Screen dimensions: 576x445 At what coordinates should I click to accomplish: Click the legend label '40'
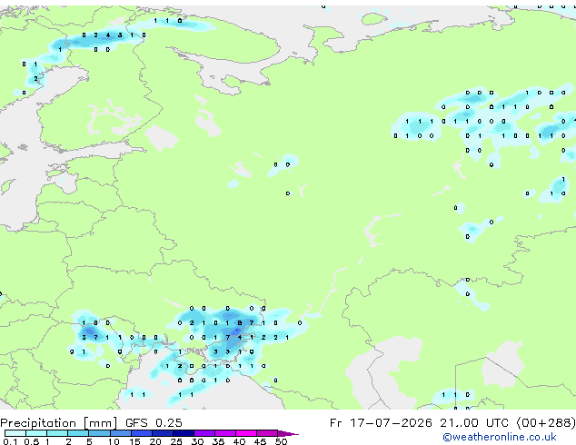(239, 441)
